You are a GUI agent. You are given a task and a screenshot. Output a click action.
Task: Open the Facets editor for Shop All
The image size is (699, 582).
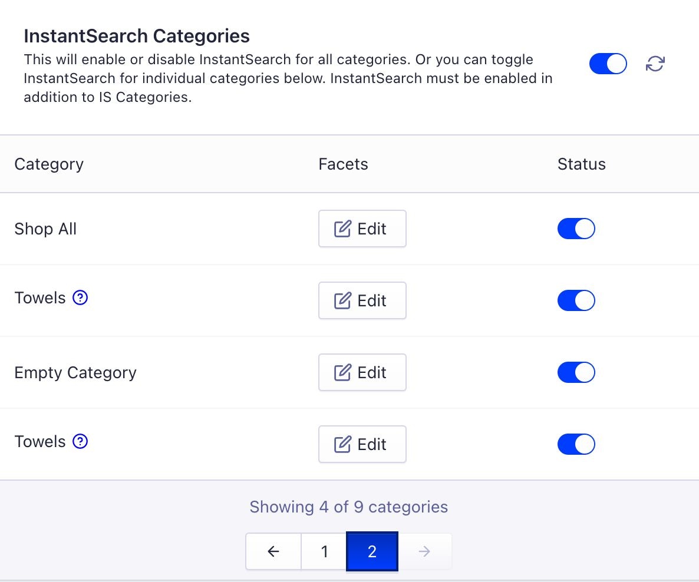[362, 229]
